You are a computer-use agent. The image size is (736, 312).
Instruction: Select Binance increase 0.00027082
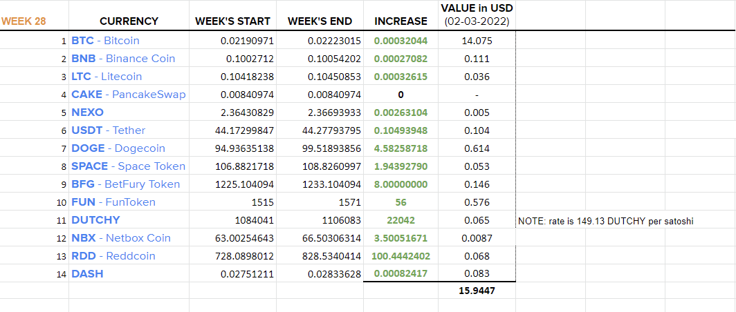point(401,59)
